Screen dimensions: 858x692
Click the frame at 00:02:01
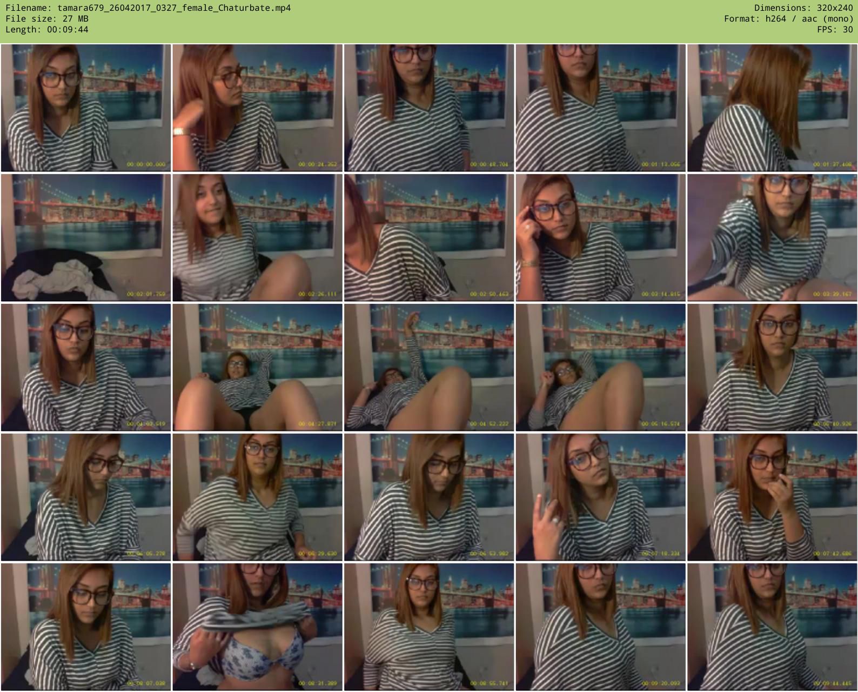coord(86,238)
